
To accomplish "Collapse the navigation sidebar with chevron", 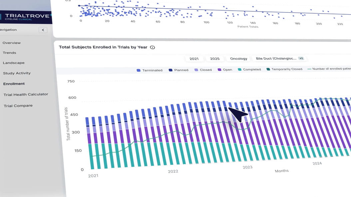I will point(43,30).
